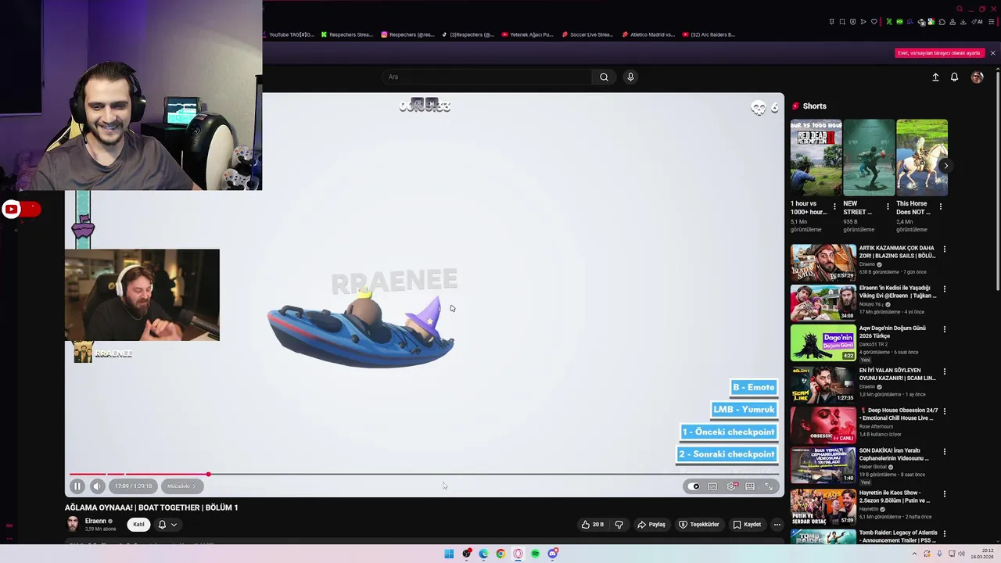This screenshot has width=1001, height=563.
Task: Open Hayrettin ile Kaos Show video
Action: [x=823, y=507]
